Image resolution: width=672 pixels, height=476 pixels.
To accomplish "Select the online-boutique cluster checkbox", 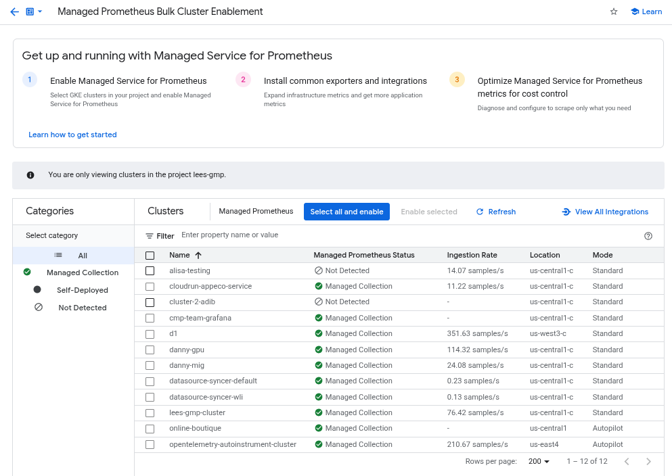I will 150,428.
